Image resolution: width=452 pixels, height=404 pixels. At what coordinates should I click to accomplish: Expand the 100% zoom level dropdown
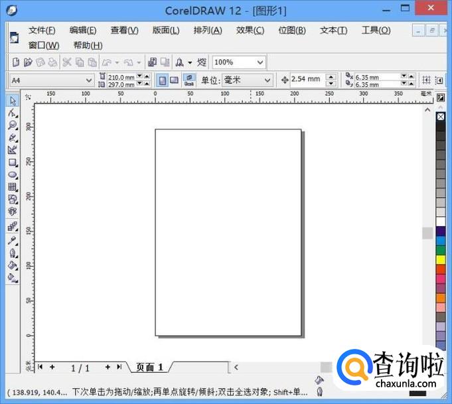click(260, 62)
